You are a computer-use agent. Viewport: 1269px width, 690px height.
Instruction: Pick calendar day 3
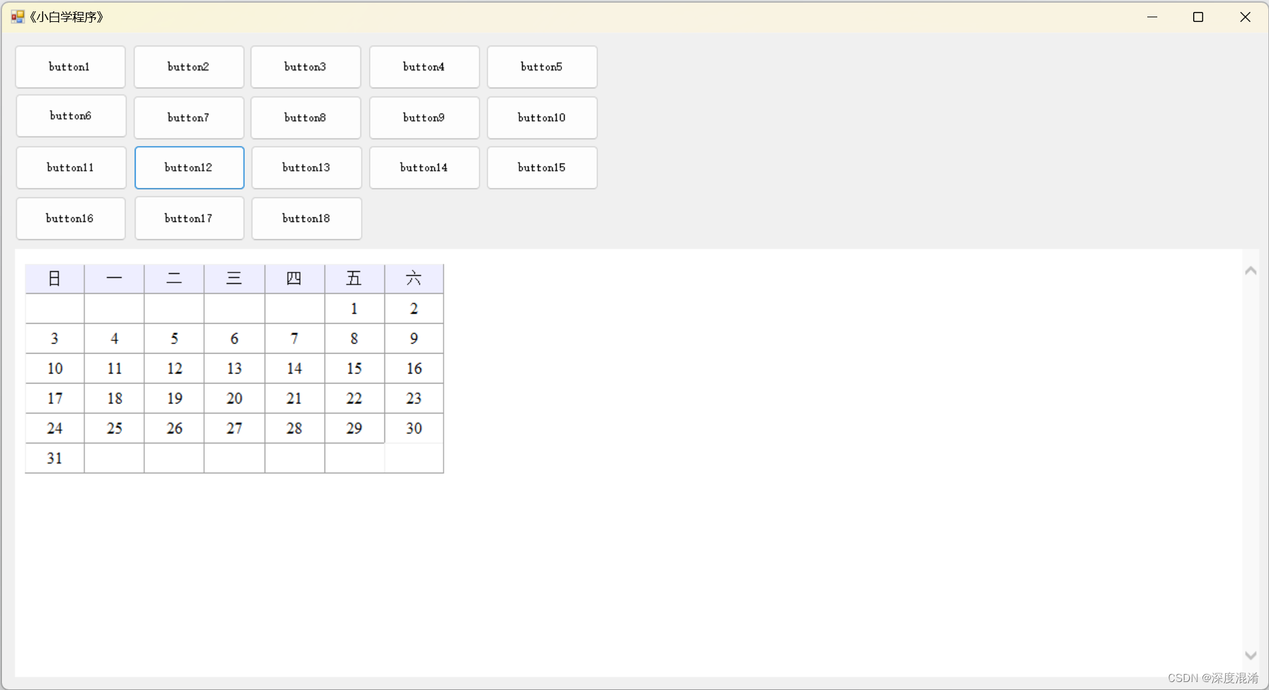(55, 338)
